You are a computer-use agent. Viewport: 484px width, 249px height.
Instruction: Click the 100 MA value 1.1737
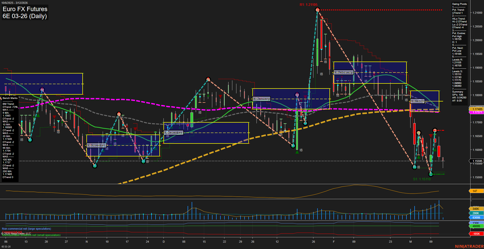(x=7, y=163)
